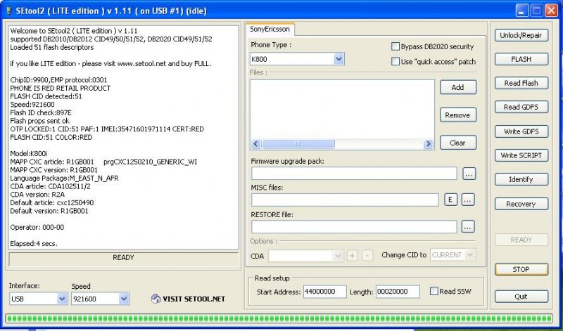Click the STOP button
The height and width of the screenshot is (331, 563).
coord(521,269)
